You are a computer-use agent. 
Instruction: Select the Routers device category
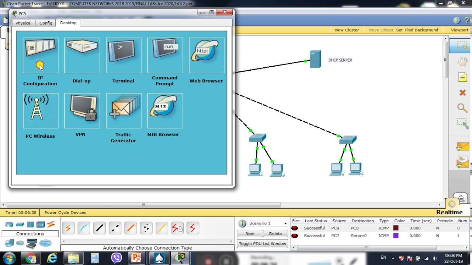pyautogui.click(x=9, y=225)
